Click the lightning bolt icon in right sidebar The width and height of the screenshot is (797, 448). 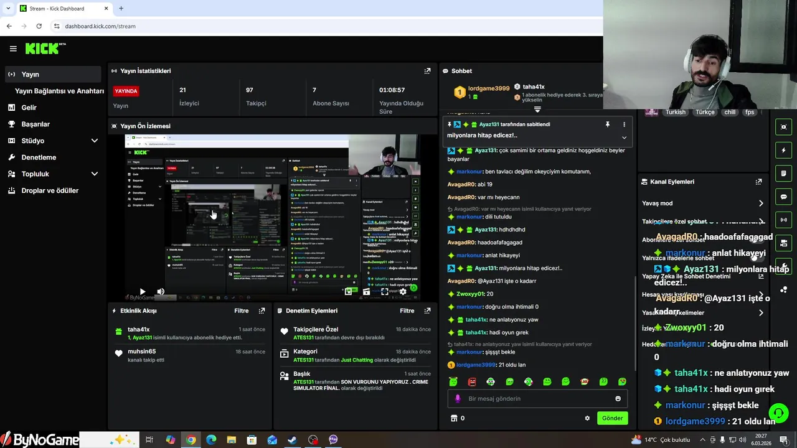click(783, 150)
